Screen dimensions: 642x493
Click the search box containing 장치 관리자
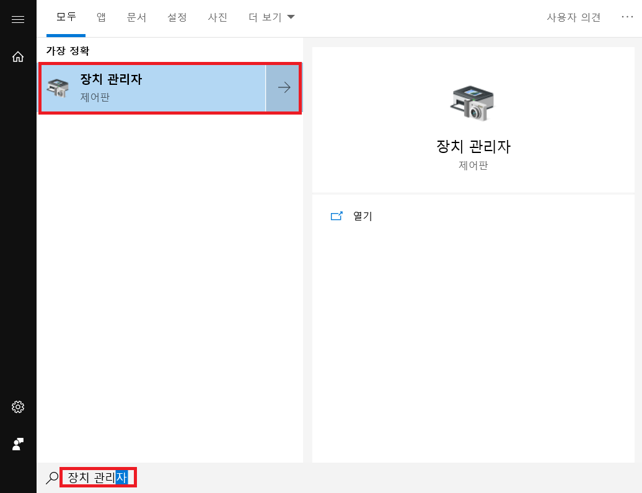(x=99, y=478)
